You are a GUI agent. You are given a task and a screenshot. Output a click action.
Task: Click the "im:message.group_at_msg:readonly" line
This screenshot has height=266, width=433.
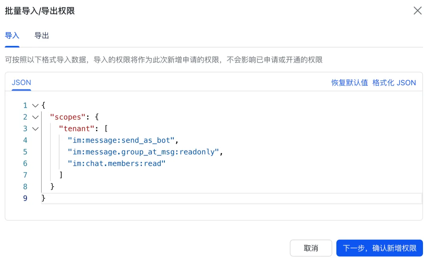[145, 152]
